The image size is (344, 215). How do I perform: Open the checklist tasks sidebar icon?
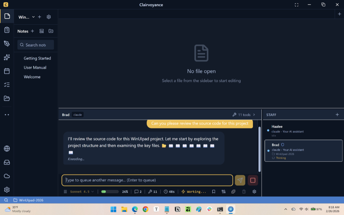[x=7, y=85]
